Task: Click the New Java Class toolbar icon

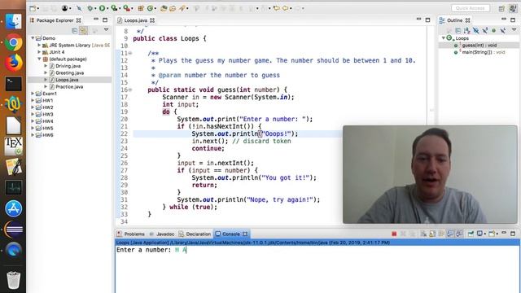Action: pyautogui.click(x=150, y=8)
